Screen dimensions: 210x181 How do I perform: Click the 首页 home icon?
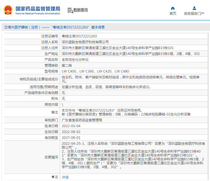pos(173,8)
